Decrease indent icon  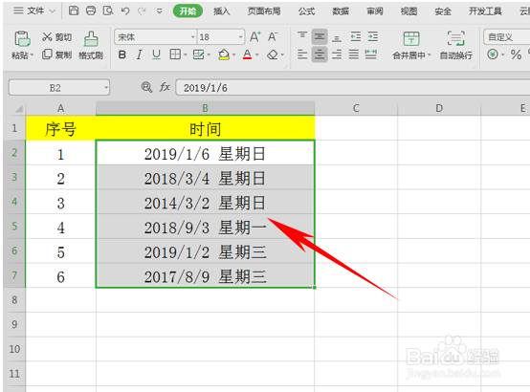pos(356,36)
